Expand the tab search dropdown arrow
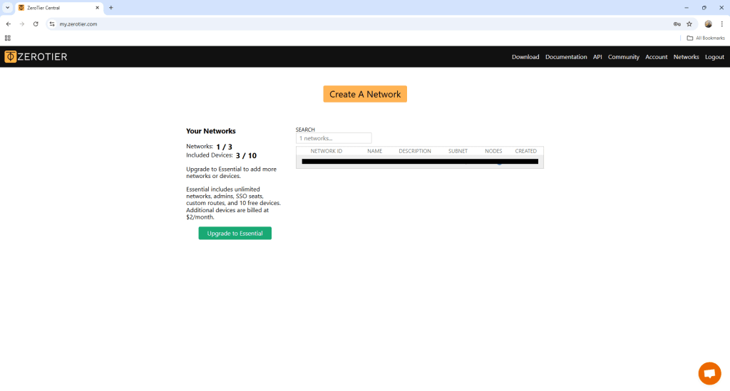 click(x=7, y=7)
